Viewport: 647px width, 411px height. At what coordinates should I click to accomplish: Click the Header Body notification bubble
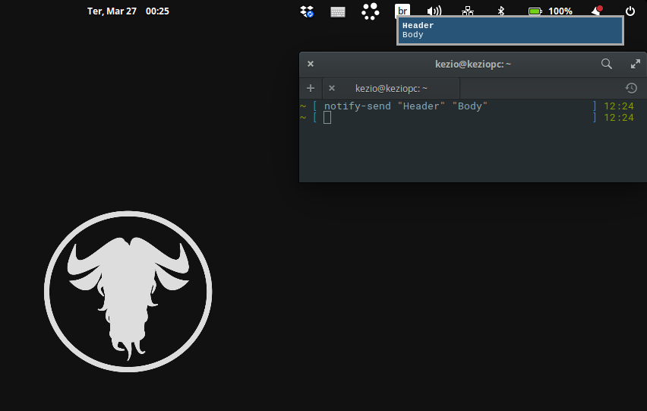click(510, 30)
